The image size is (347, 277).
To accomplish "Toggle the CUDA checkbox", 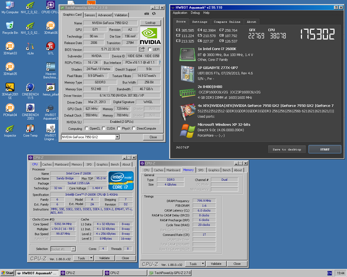I will (104, 128).
